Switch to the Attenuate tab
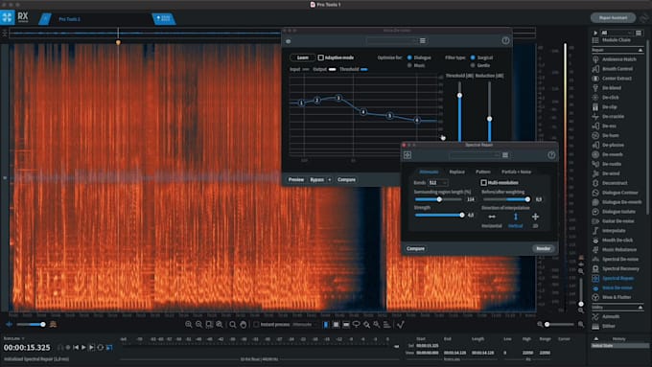Viewport: 652px width, 367px height. coord(429,172)
